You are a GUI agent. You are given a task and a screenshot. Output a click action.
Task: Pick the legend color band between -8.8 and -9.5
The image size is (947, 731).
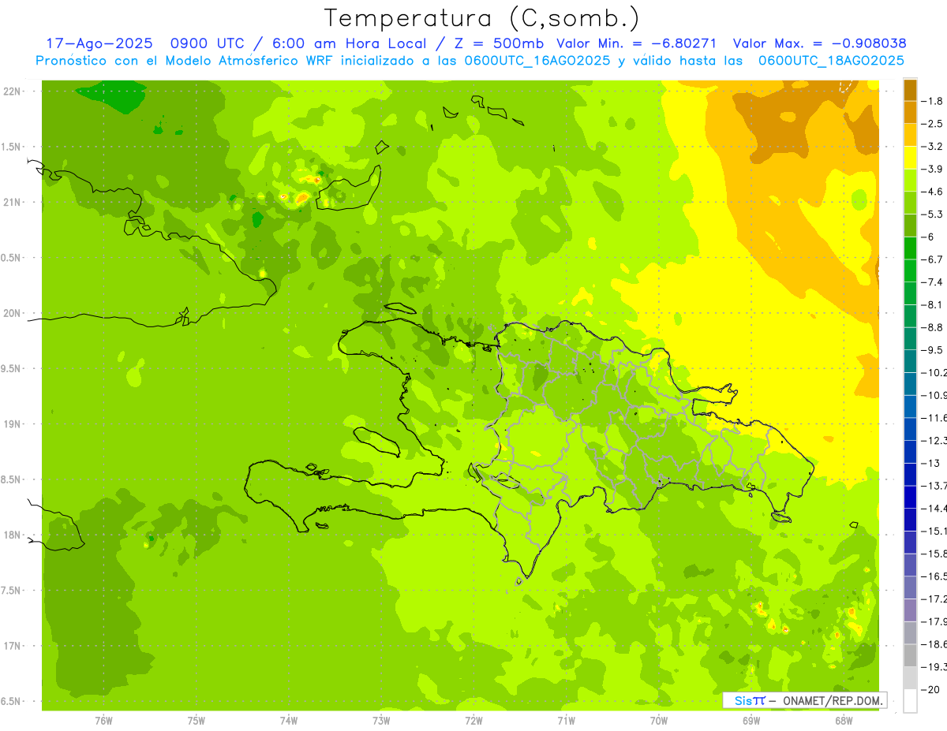pyautogui.click(x=910, y=338)
